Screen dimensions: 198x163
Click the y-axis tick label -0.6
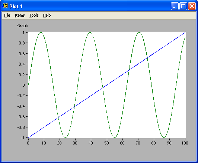(x=21, y=117)
